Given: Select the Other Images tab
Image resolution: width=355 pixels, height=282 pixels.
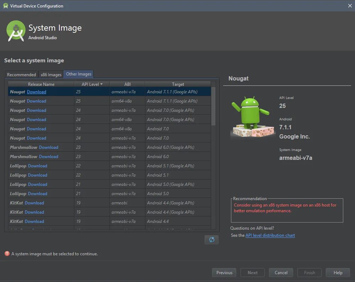Looking at the screenshot, I should coord(79,74).
